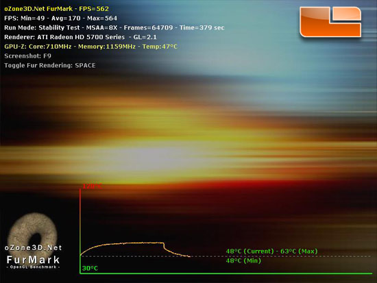This screenshot has height=283, width=377.
Task: Click the 'Renderer: ATI Radeon HD 5700 Series' line
Action: click(80, 37)
